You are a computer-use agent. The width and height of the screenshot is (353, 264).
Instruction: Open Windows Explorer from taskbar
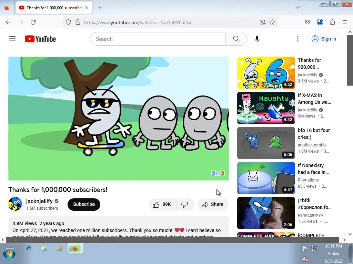(x=44, y=248)
